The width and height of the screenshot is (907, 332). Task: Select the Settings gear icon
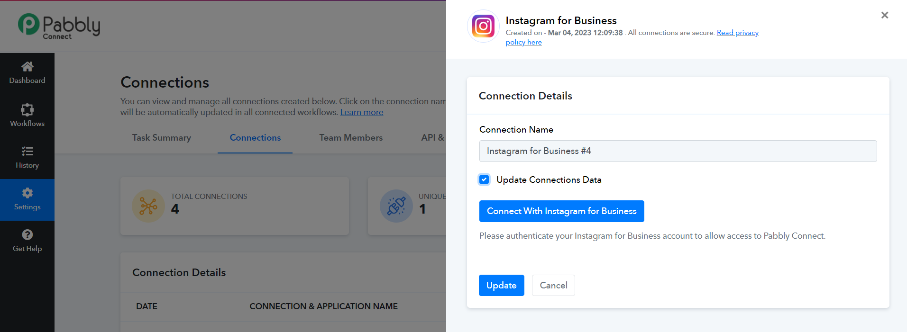pos(27,193)
